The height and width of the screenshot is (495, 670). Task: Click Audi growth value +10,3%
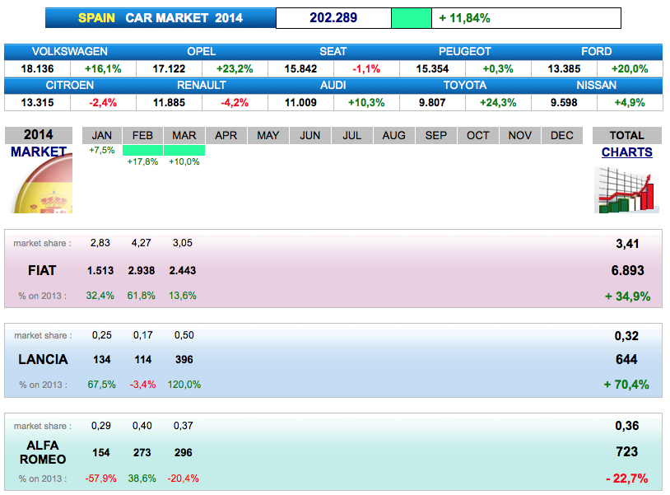click(366, 103)
